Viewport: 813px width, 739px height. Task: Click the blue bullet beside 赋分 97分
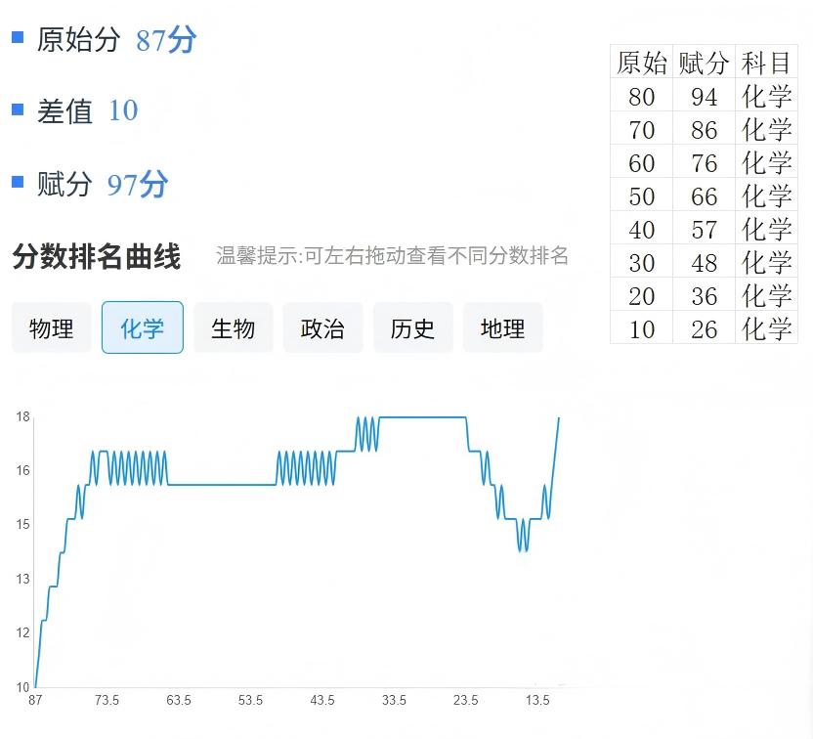(18, 181)
